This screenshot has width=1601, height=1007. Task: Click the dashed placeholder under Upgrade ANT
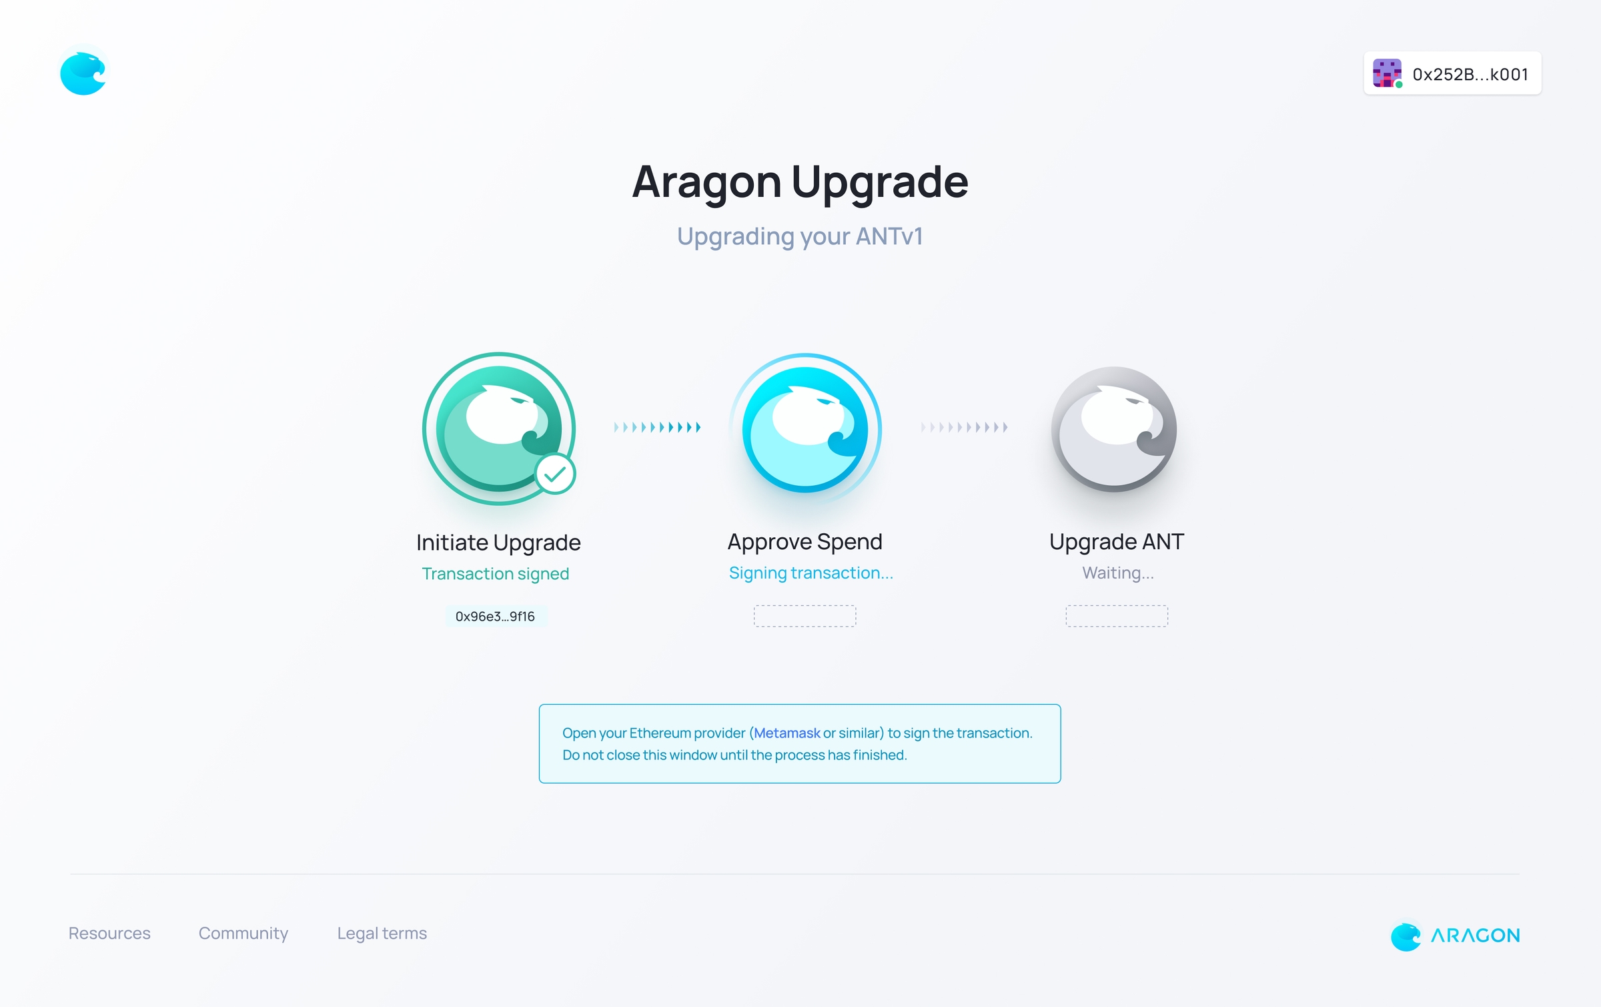pyautogui.click(x=1115, y=615)
